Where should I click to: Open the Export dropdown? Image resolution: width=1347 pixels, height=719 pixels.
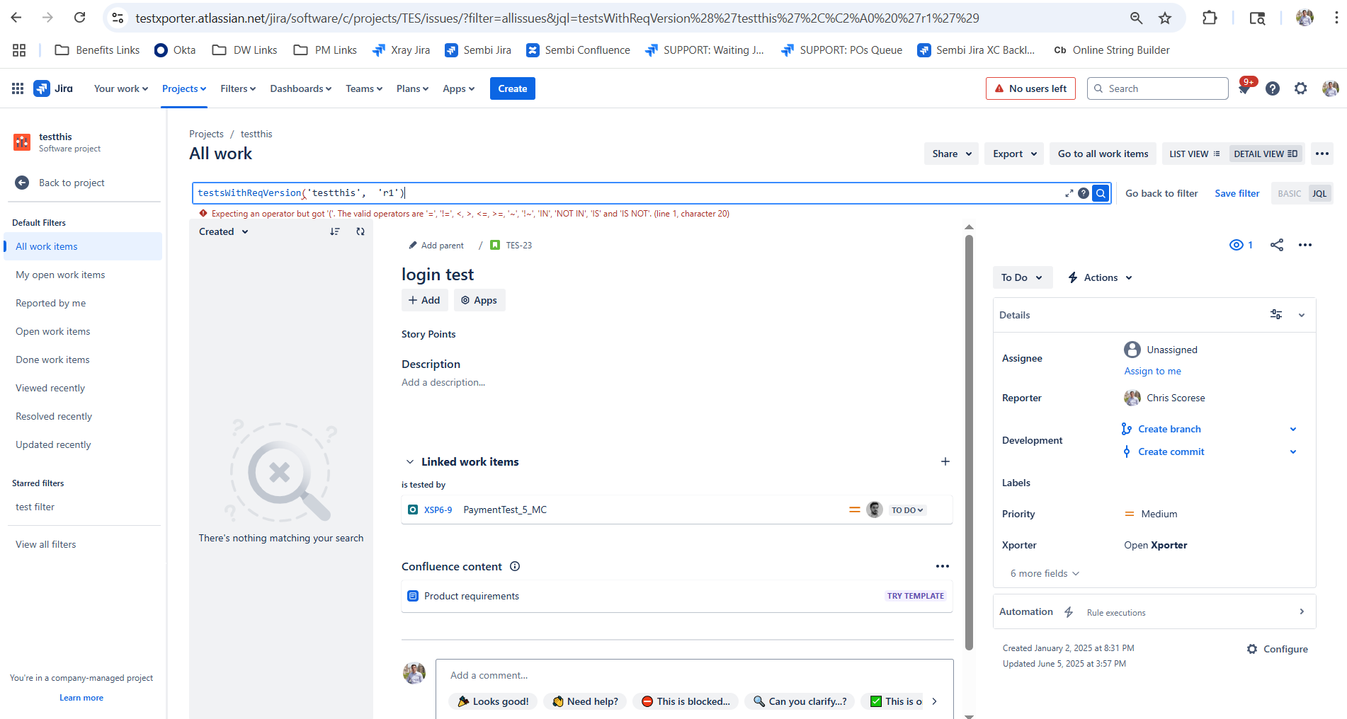click(1014, 154)
